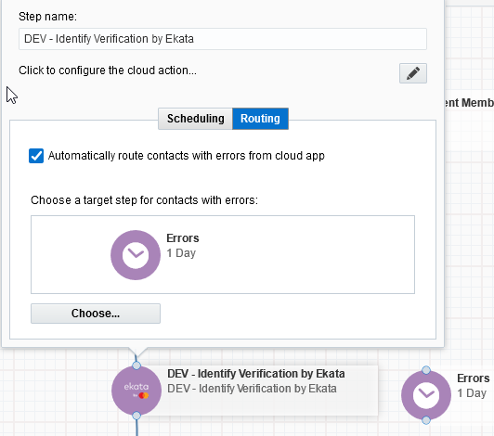
Task: Select the Routing tab
Action: pyautogui.click(x=260, y=119)
